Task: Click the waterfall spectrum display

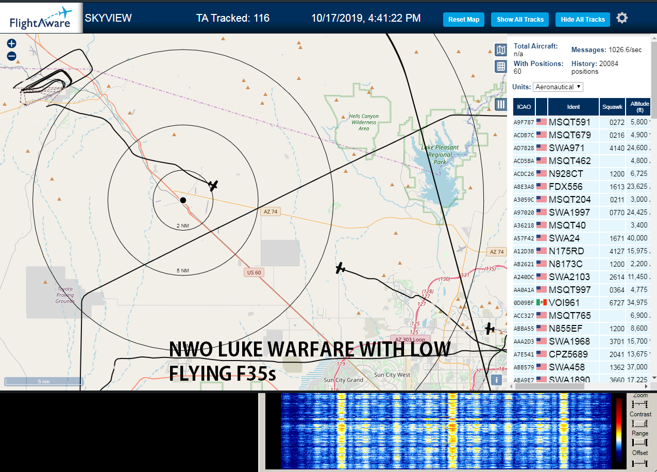Action: point(445,431)
